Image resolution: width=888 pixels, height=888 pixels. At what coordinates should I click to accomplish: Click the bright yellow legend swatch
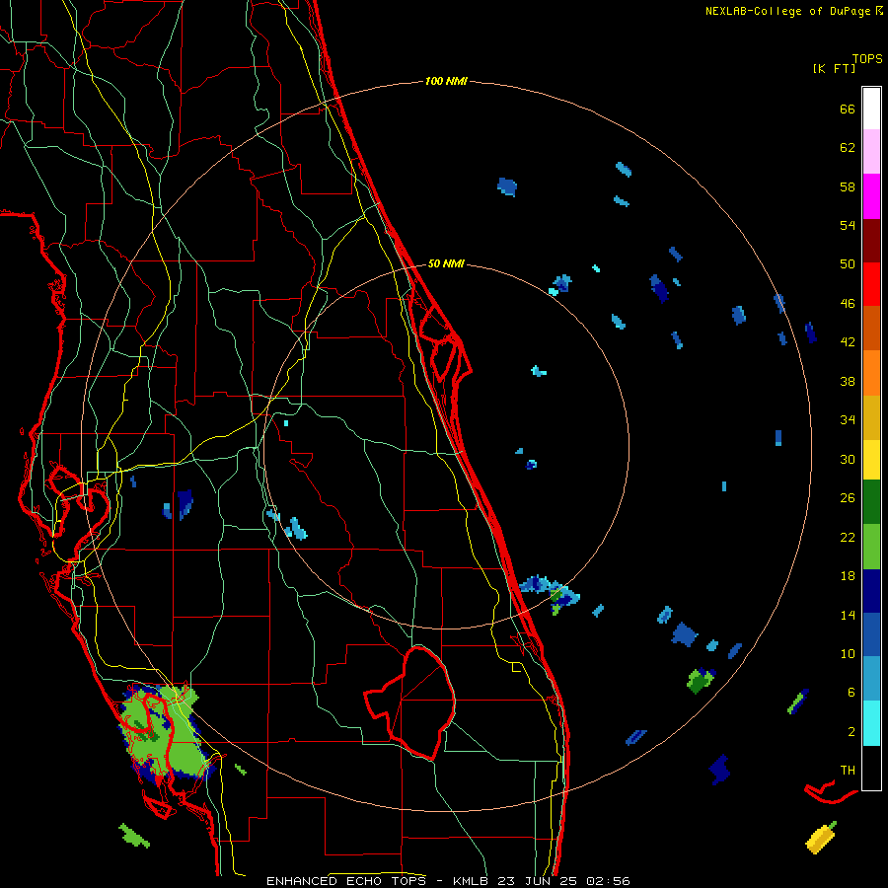(x=871, y=460)
